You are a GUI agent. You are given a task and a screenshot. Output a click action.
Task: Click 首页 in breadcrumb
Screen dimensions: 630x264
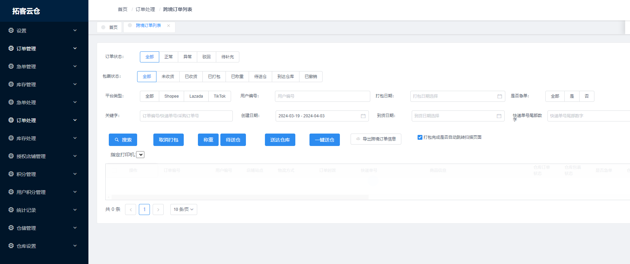(x=123, y=9)
